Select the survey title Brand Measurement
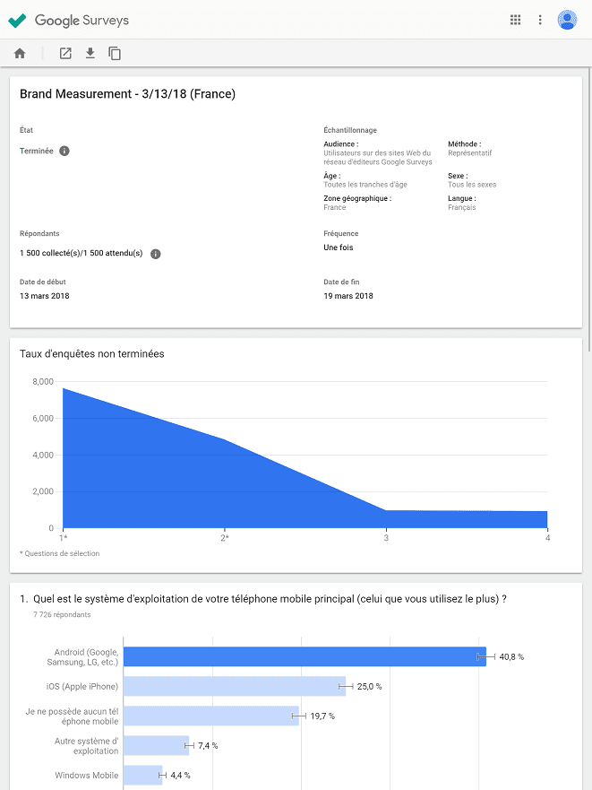The image size is (592, 790). tap(127, 94)
